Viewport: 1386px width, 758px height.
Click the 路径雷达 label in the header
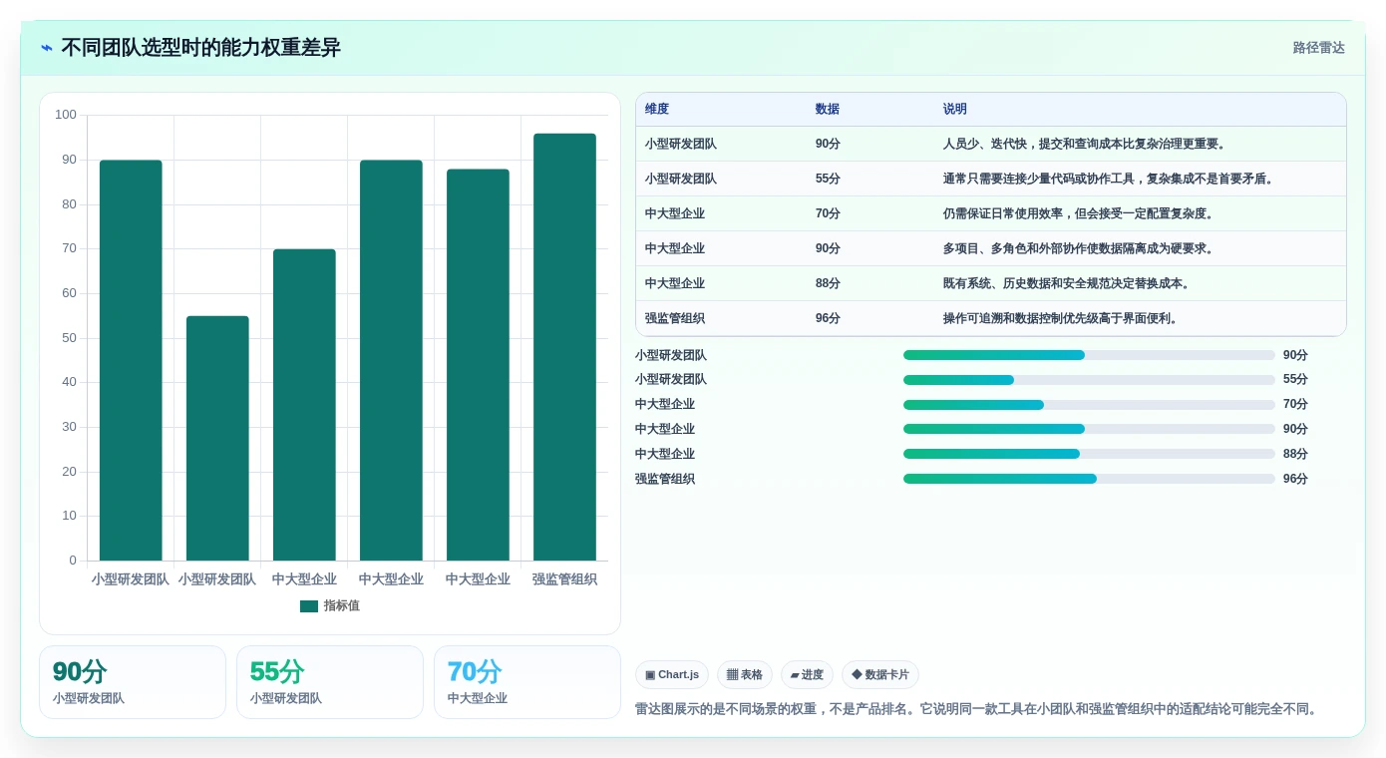pos(1318,48)
